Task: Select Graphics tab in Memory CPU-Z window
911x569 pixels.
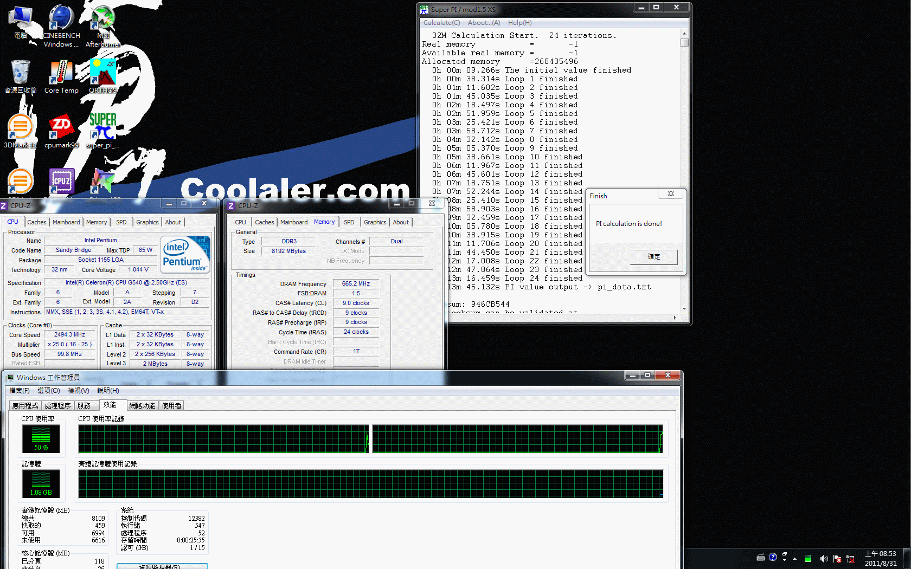Action: point(375,222)
